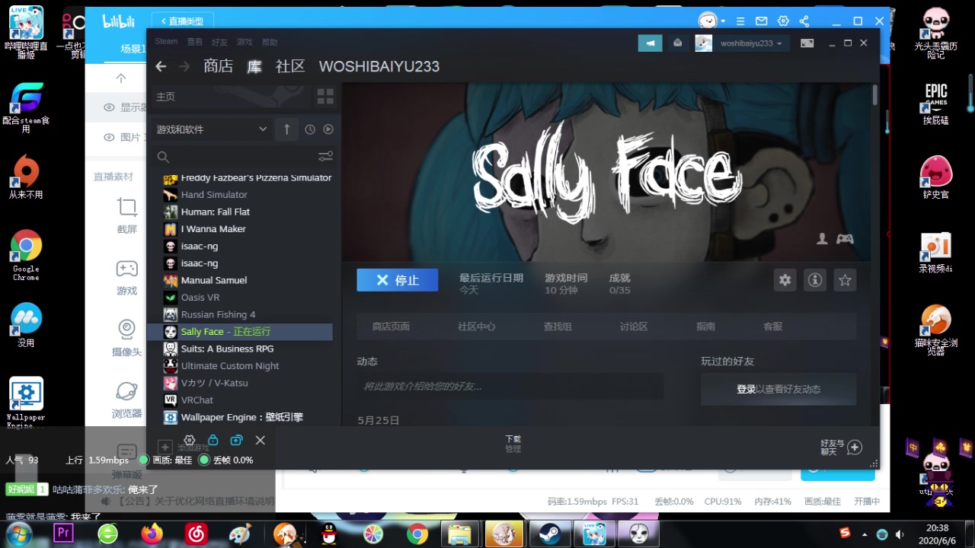The height and width of the screenshot is (548, 975).
Task: Open 社区中心 link
Action: (x=477, y=327)
